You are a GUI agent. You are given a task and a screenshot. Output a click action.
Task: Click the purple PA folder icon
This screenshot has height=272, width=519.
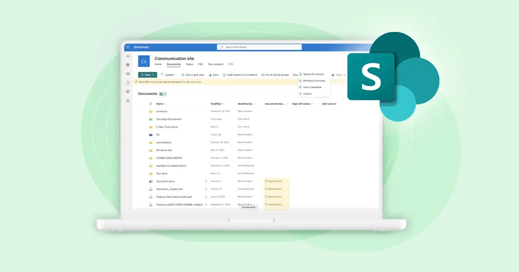point(151,135)
